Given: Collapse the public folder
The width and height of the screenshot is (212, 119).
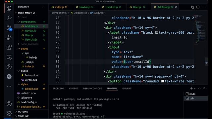Looking at the screenshot, I should [x=31, y=71].
